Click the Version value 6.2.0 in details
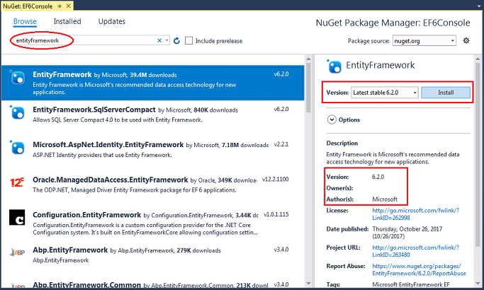 378,177
